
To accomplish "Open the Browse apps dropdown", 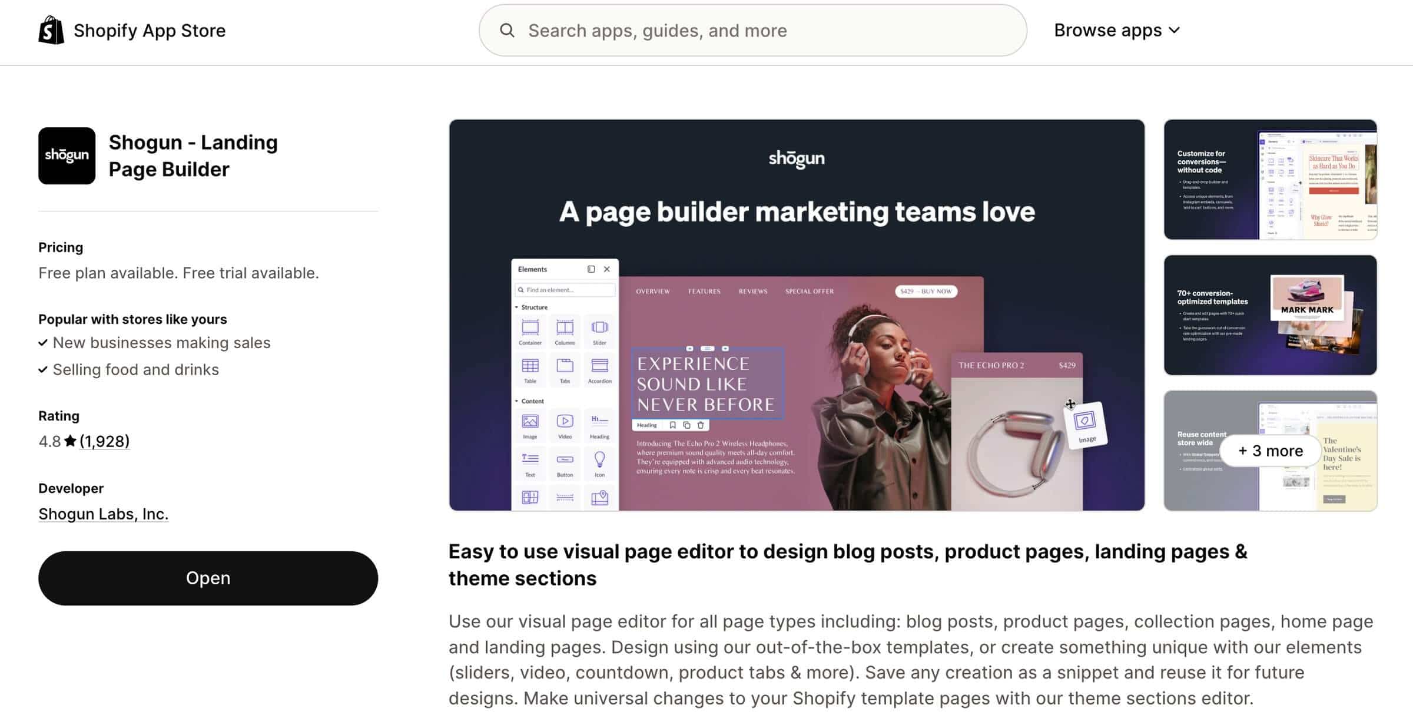I will [x=1117, y=30].
